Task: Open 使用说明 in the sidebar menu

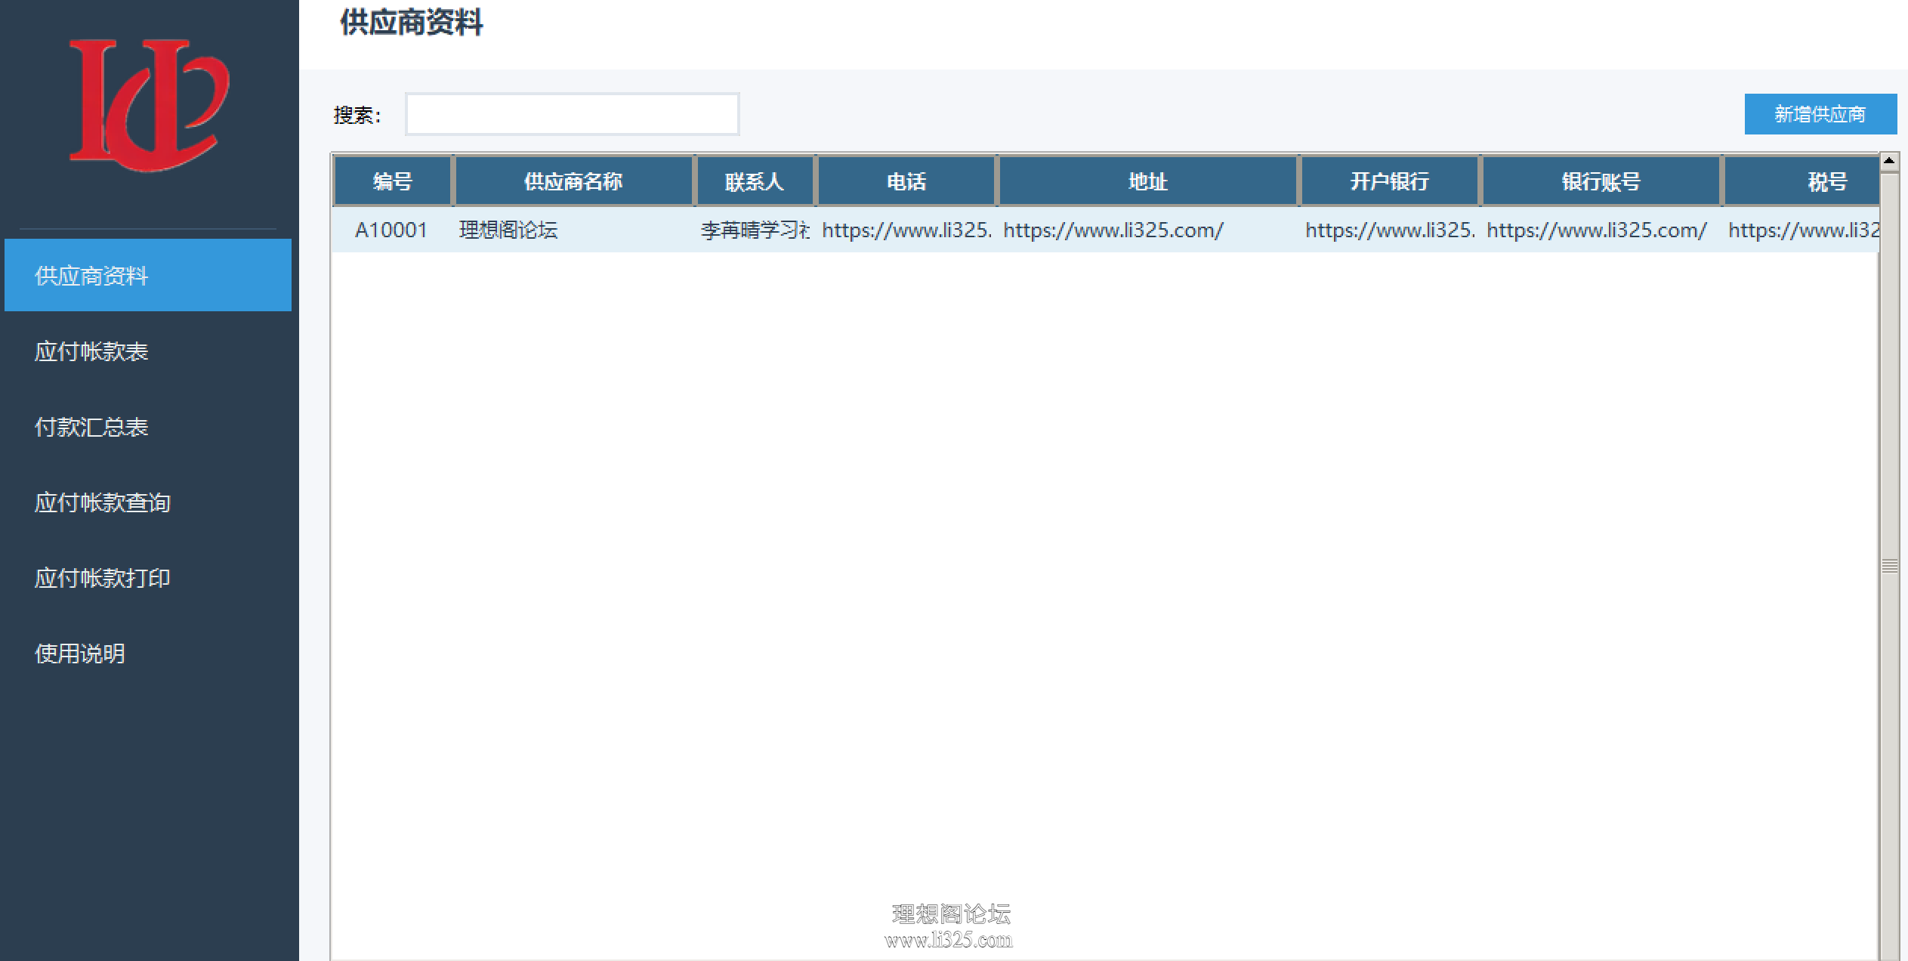Action: coord(80,654)
